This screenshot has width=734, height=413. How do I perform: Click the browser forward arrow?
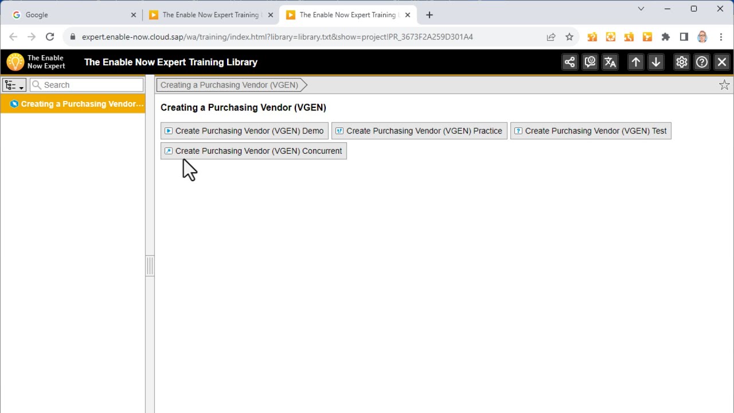coord(32,37)
